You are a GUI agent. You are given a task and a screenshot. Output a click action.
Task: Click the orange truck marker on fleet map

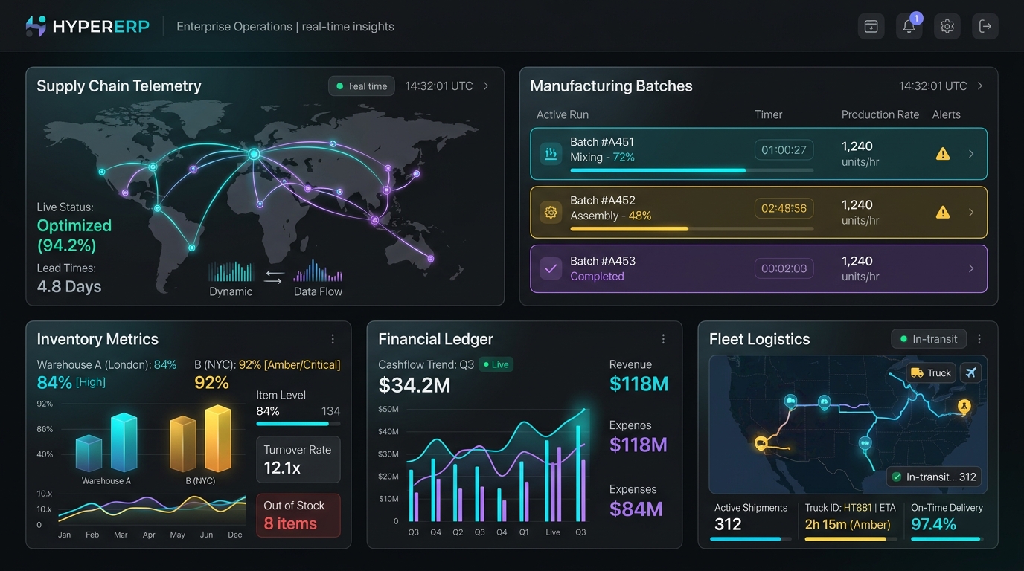[761, 444]
